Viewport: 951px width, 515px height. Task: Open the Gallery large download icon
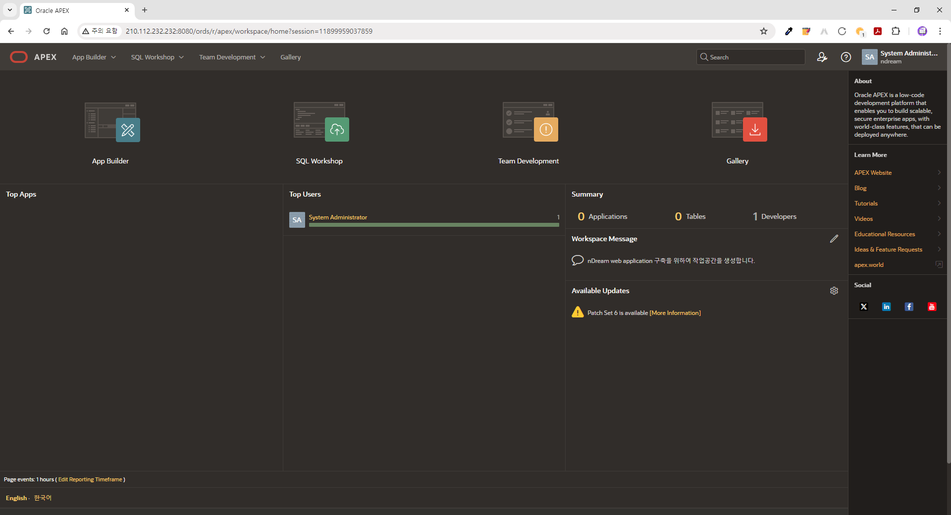[x=740, y=122]
